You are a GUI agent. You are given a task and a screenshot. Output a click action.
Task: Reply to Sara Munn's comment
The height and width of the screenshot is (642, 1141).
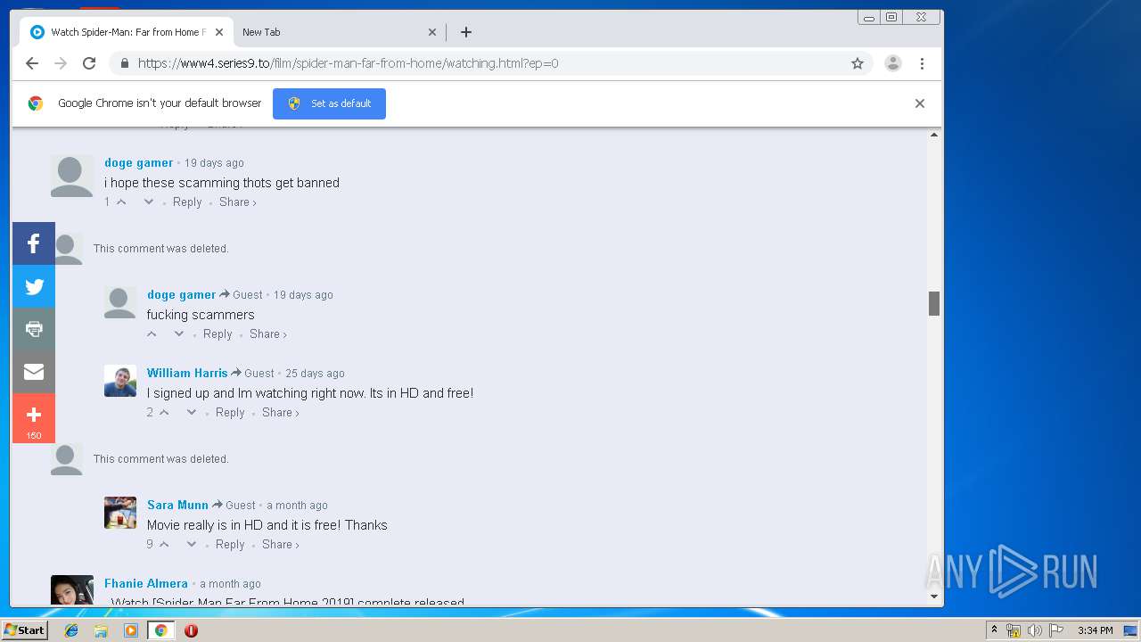tap(230, 545)
